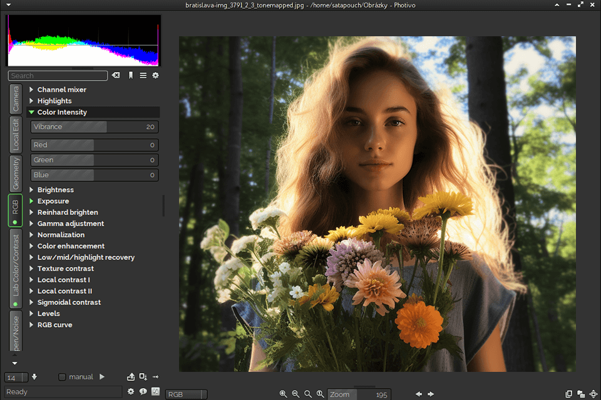The height and width of the screenshot is (400, 601).
Task: Click the zoom 100 percent magnifier icon
Action: point(320,394)
